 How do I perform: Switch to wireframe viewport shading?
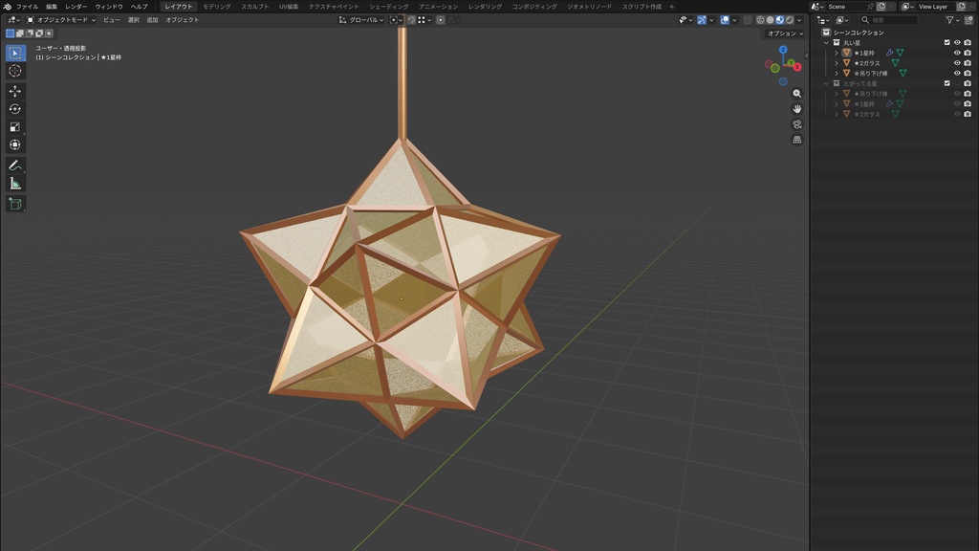tap(760, 20)
